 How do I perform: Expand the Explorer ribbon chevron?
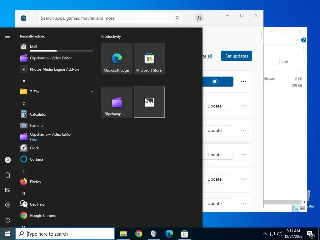point(297,40)
